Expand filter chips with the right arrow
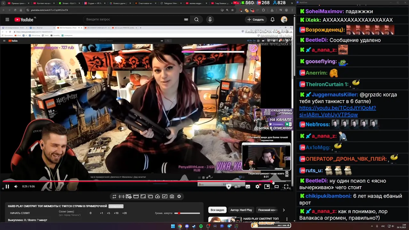Screen dimensions: 409x230 284,210
